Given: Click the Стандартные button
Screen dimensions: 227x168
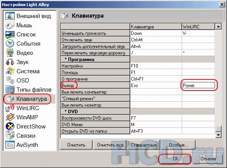Looking at the screenshot, I should (144, 145).
